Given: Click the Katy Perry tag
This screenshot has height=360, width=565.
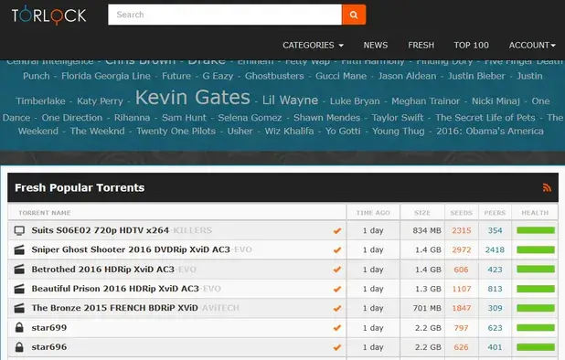Looking at the screenshot, I should (x=100, y=101).
